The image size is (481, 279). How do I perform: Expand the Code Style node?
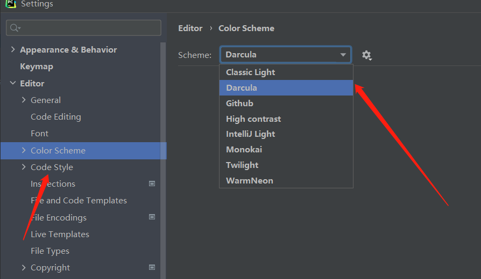[24, 167]
